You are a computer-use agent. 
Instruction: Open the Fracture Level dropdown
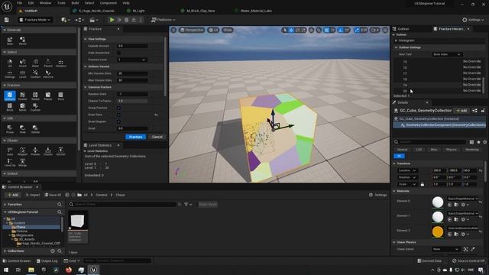coord(131,60)
